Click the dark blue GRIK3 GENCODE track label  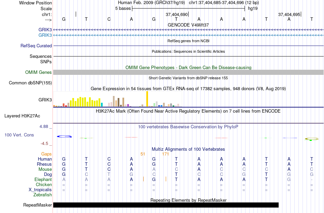click(45, 30)
